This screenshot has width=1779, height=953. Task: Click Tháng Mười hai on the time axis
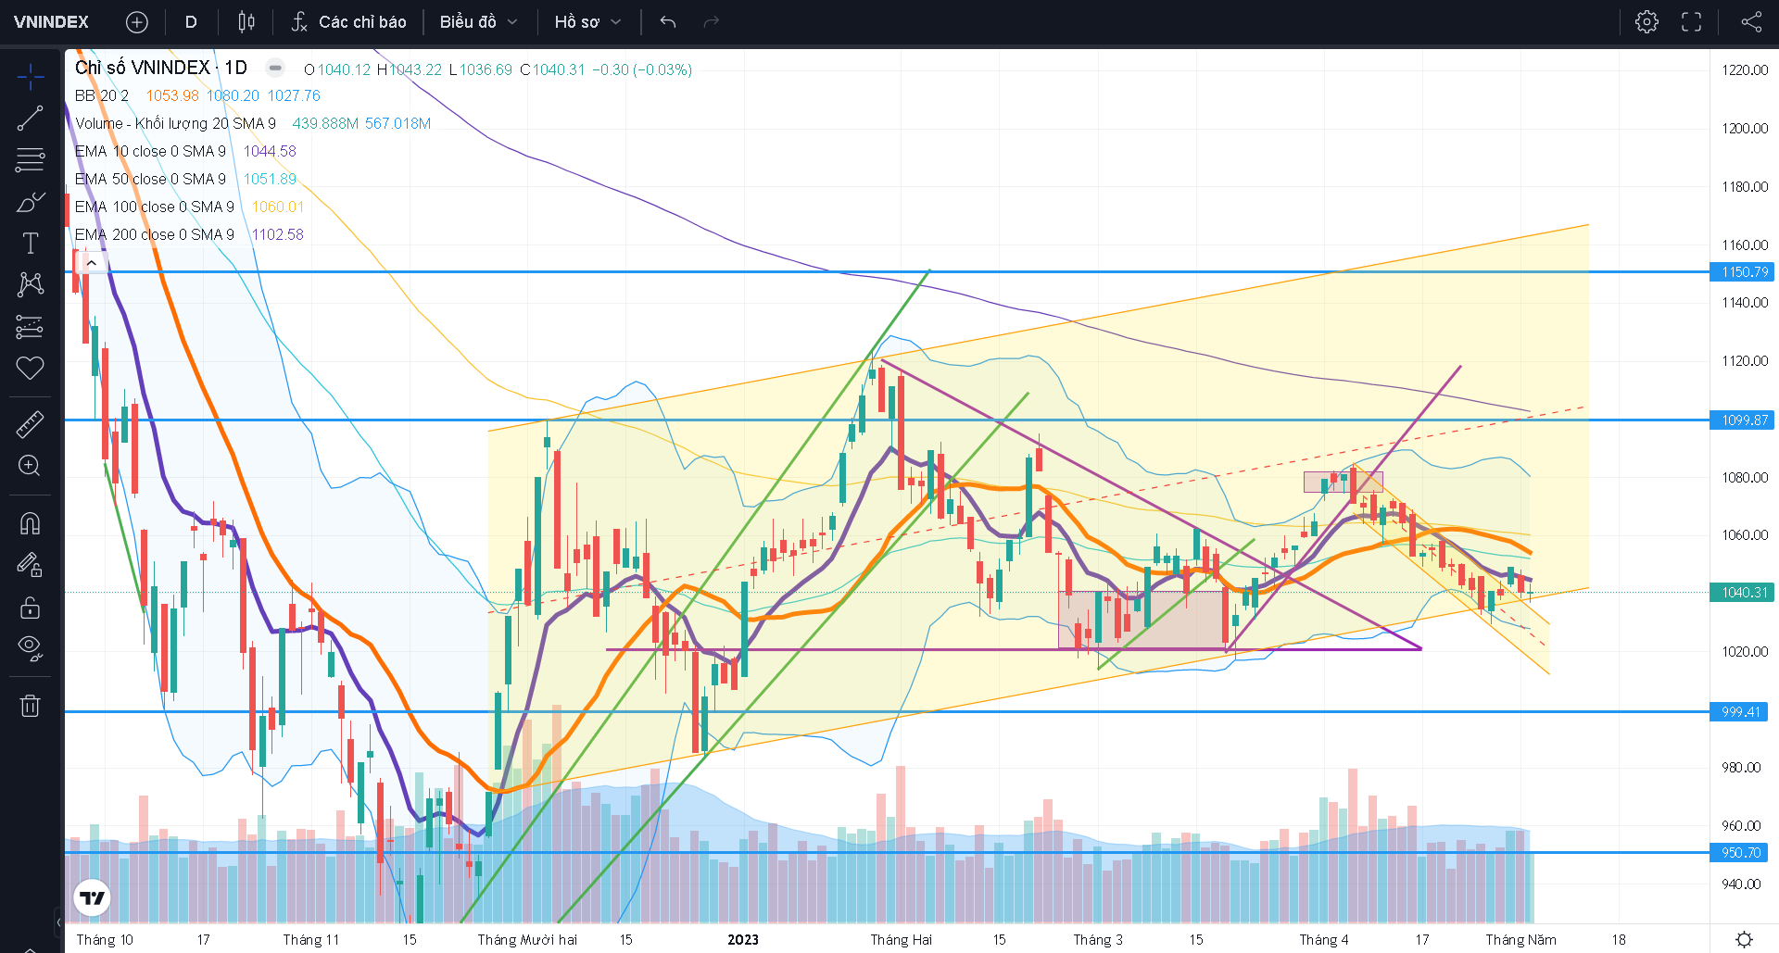click(x=527, y=939)
